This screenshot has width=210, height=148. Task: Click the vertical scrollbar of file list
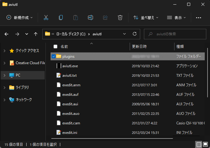click(207, 72)
